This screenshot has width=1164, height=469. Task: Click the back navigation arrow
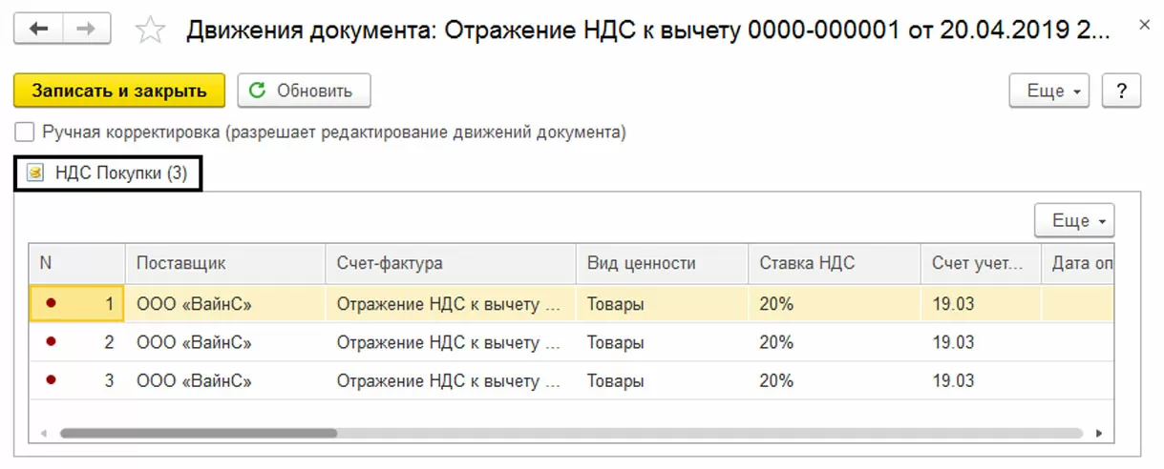tap(39, 30)
